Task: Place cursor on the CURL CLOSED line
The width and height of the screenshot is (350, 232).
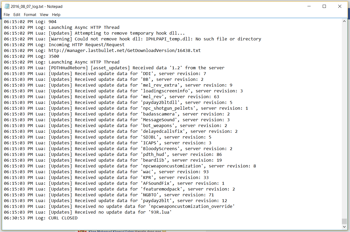Action: [x=63, y=218]
